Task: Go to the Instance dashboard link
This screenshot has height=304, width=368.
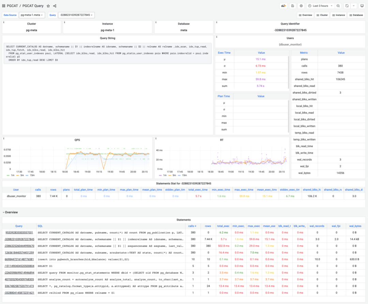Action: pos(338,15)
